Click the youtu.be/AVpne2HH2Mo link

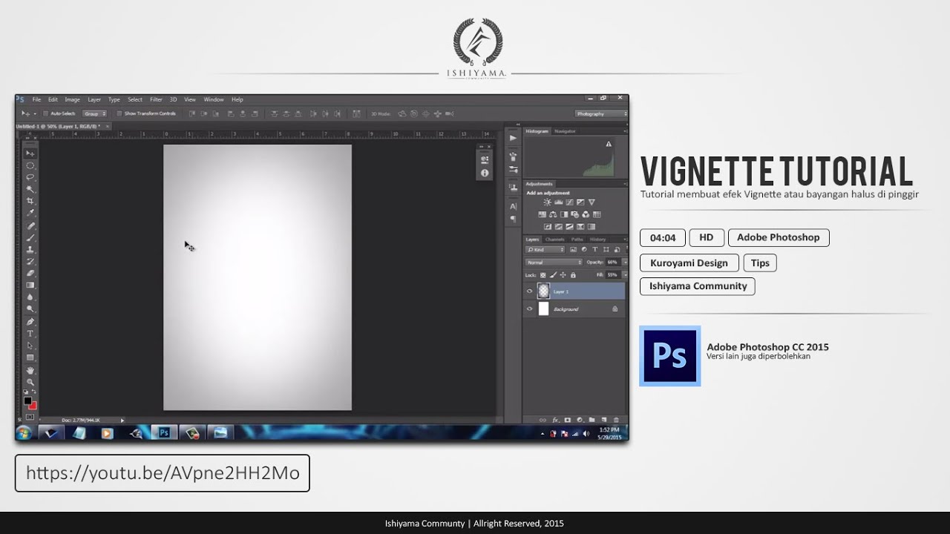163,473
